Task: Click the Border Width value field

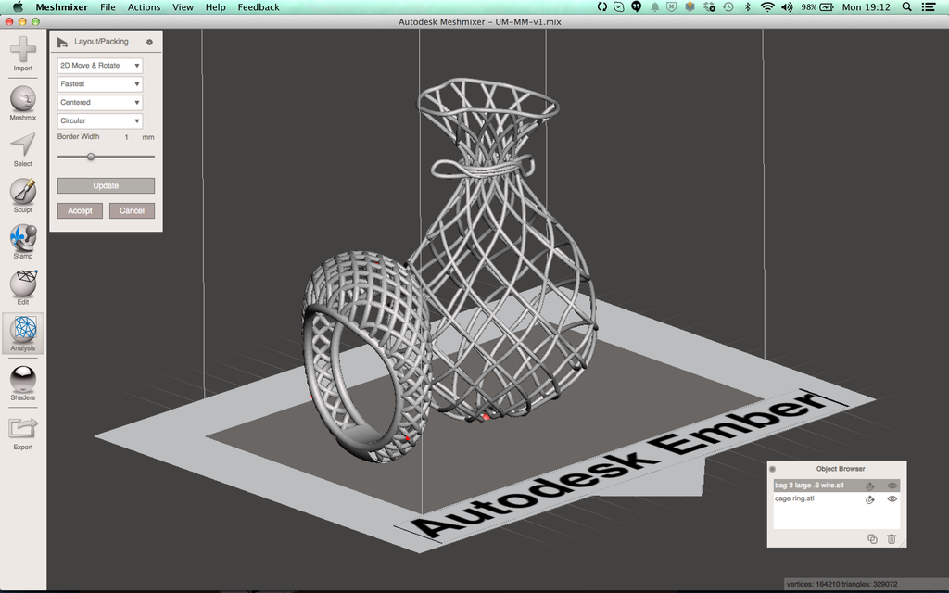Action: [124, 137]
